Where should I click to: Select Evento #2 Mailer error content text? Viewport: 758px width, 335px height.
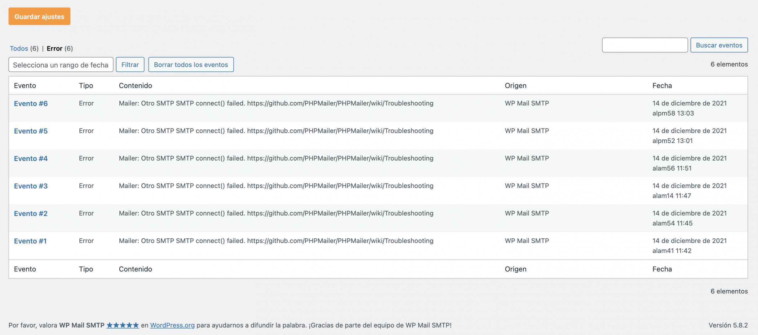(x=276, y=213)
